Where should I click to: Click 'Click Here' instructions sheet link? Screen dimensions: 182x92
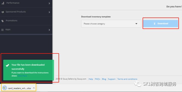coord(22,76)
